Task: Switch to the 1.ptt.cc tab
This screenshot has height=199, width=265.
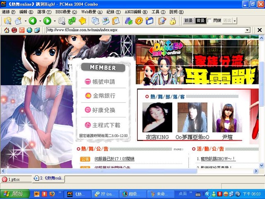Action: (16, 180)
